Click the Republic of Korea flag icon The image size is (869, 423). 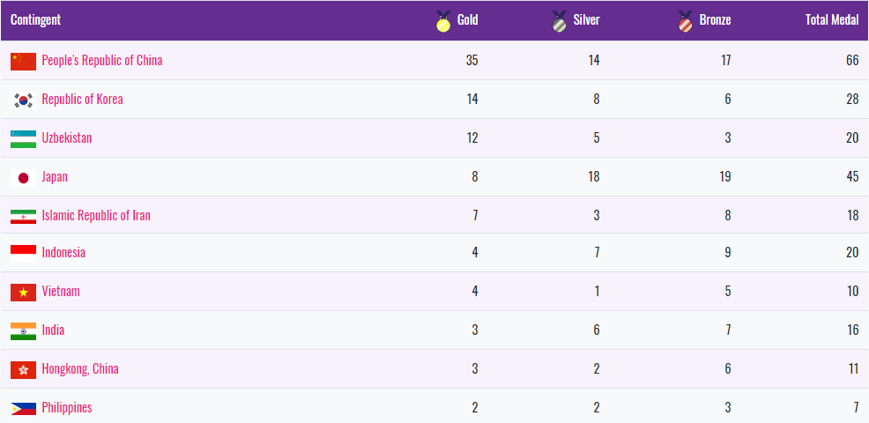pos(23,100)
